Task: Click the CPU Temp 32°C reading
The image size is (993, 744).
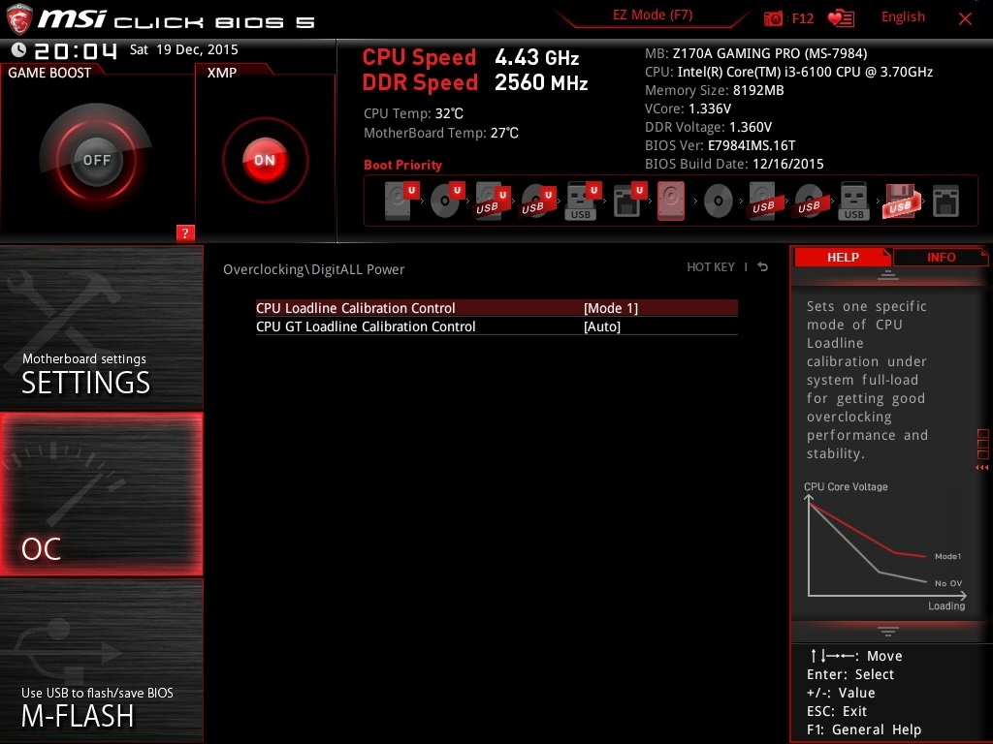Action: [413, 114]
